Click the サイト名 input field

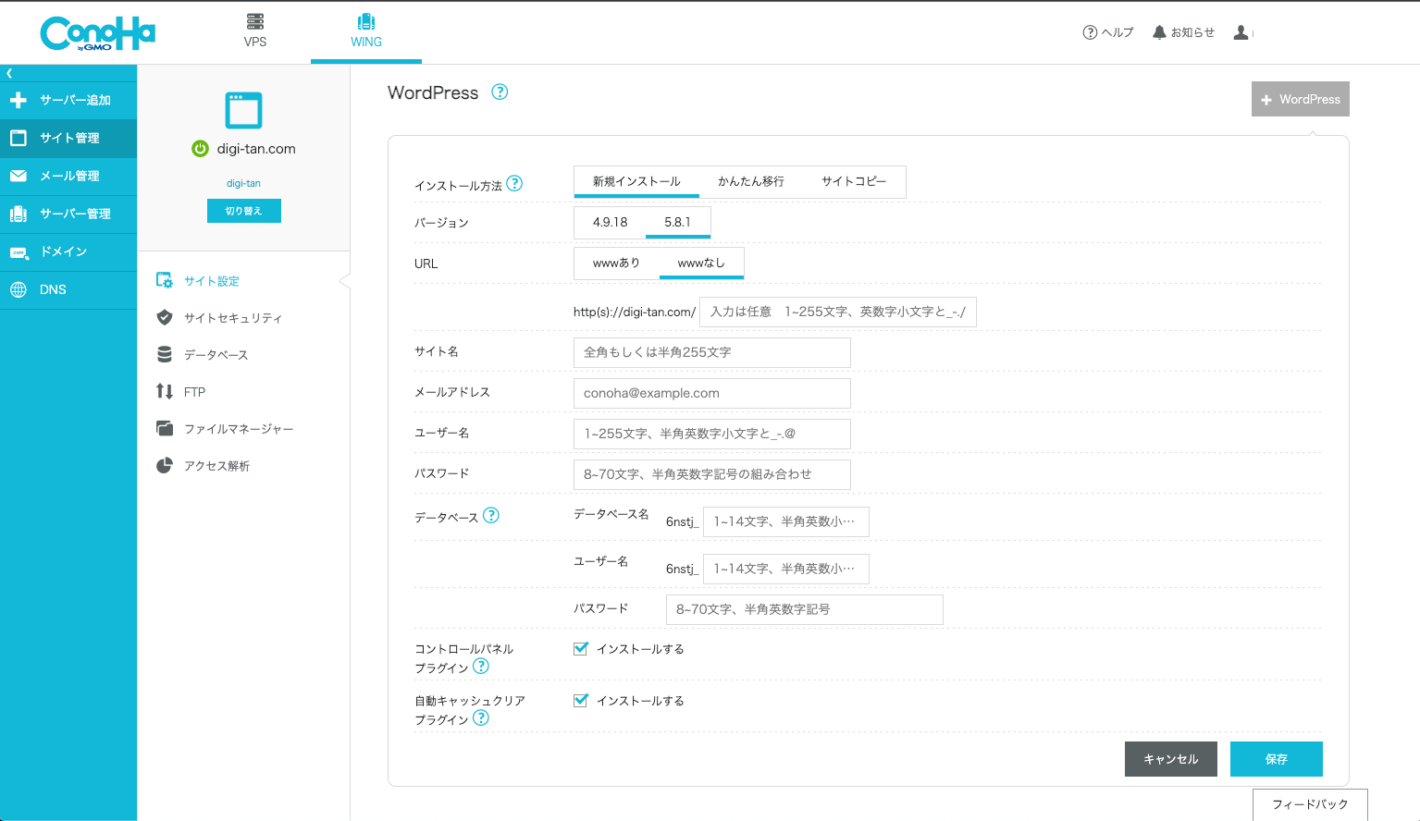point(711,352)
